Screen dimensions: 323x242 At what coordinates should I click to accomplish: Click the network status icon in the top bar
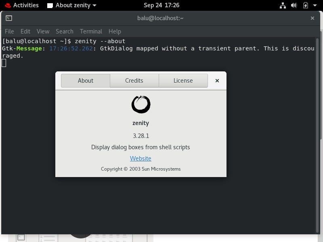283,5
